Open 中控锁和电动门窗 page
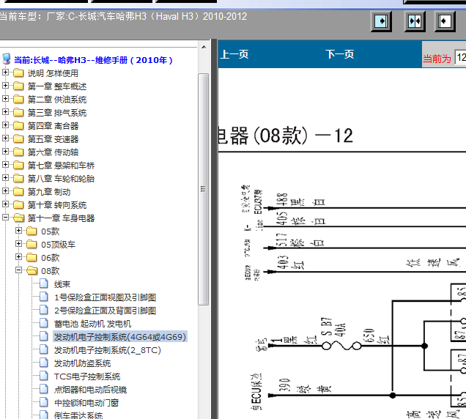Image resolution: width=466 pixels, height=419 pixels. pyautogui.click(x=86, y=403)
